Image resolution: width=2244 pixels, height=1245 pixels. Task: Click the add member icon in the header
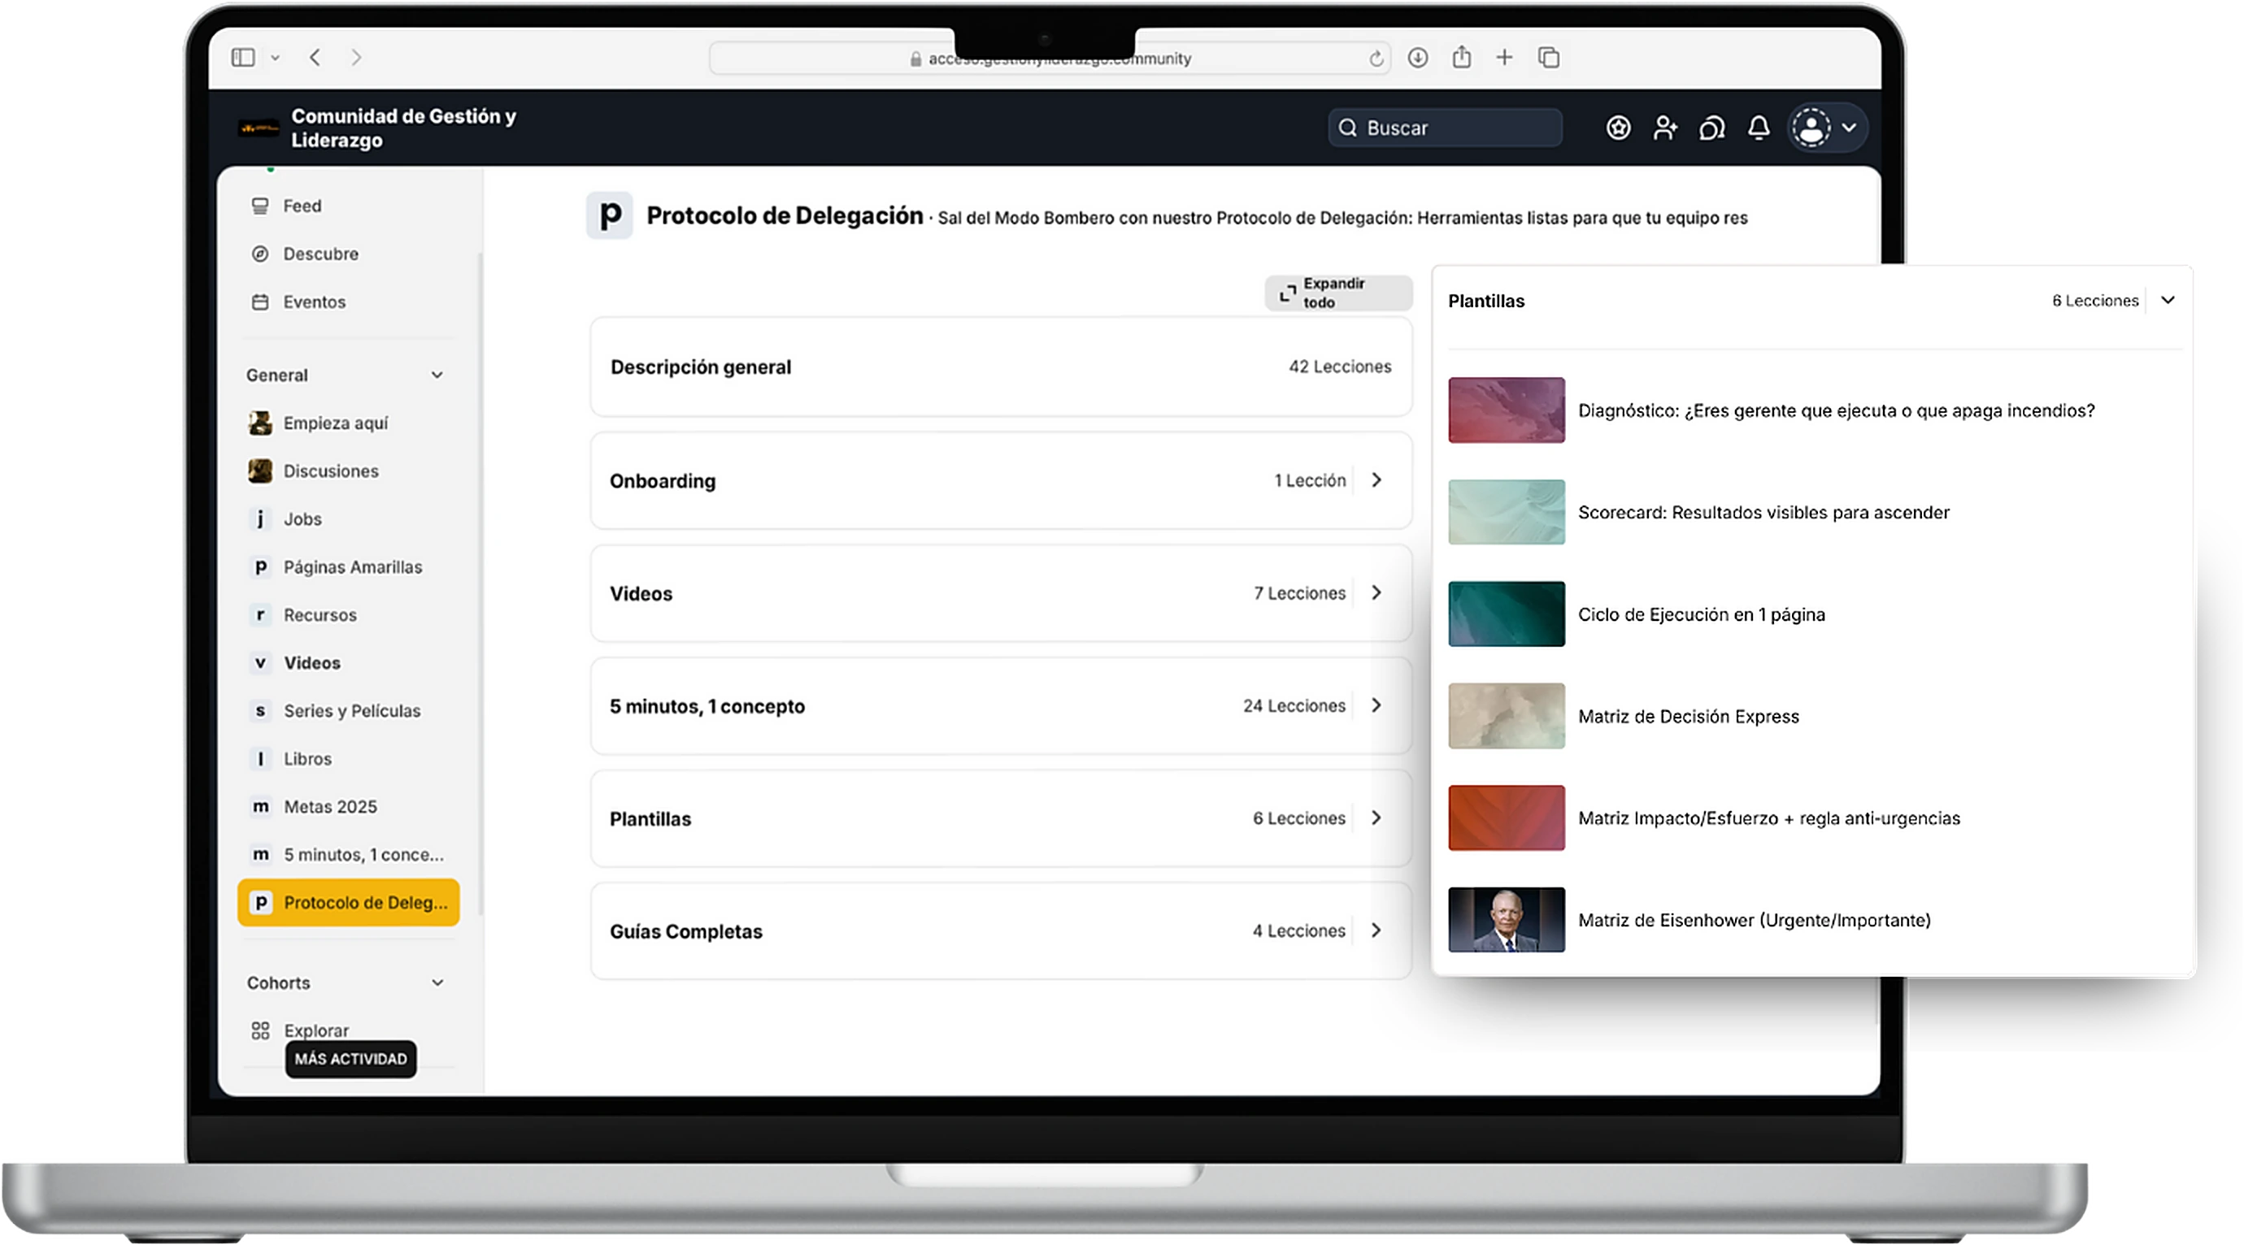click(x=1666, y=128)
